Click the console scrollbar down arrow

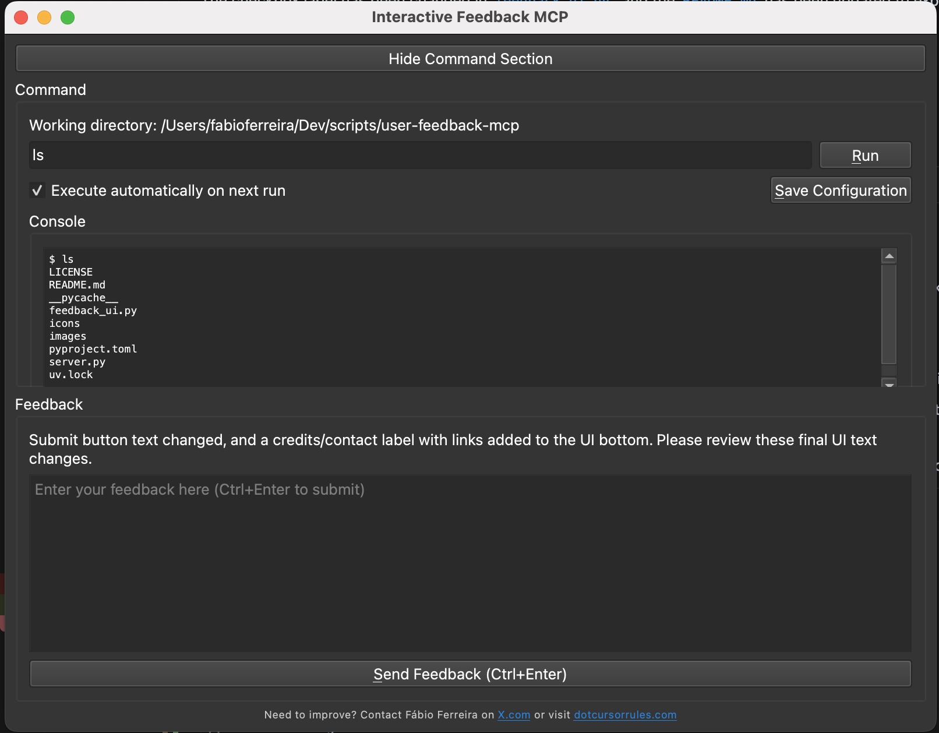click(889, 383)
